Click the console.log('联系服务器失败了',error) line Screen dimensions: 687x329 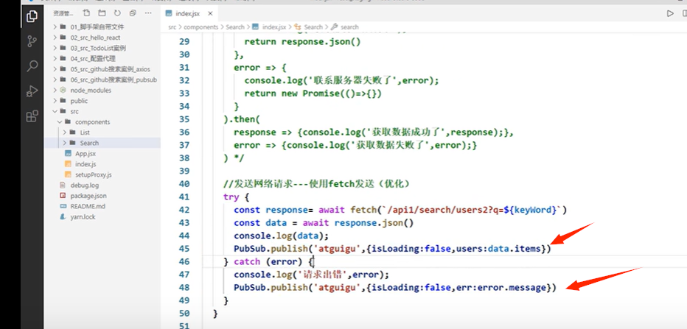click(x=341, y=80)
